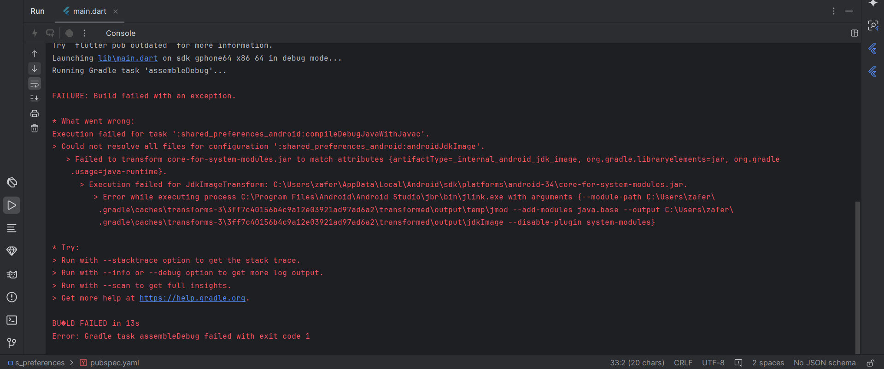The width and height of the screenshot is (884, 369).
Task: Click the Flutter Hot Reload lightning icon
Action: click(35, 33)
